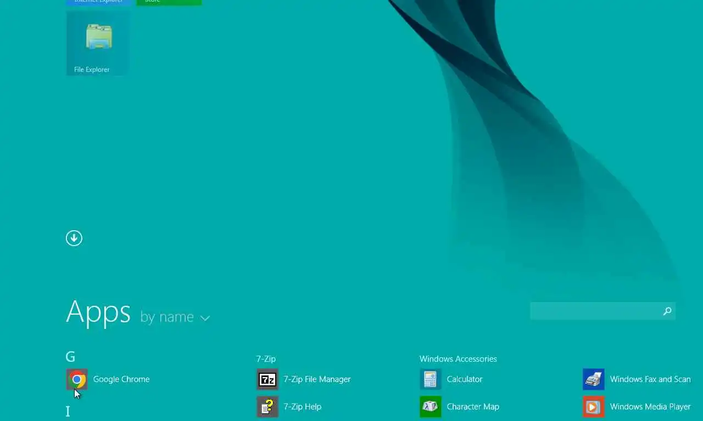The height and width of the screenshot is (421, 703).
Task: Click the Windows Accessories group heading
Action: (458, 359)
